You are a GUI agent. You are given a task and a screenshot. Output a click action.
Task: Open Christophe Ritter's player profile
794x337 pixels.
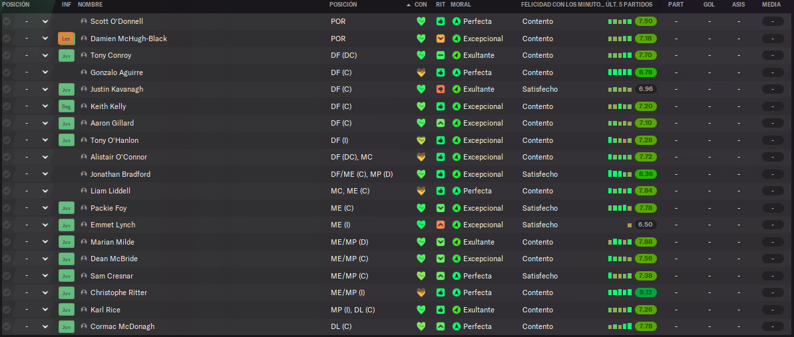tap(119, 292)
